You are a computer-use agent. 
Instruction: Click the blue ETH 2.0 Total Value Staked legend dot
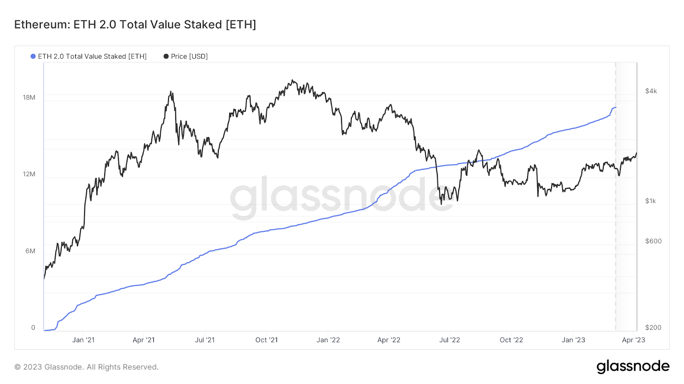pyautogui.click(x=33, y=56)
